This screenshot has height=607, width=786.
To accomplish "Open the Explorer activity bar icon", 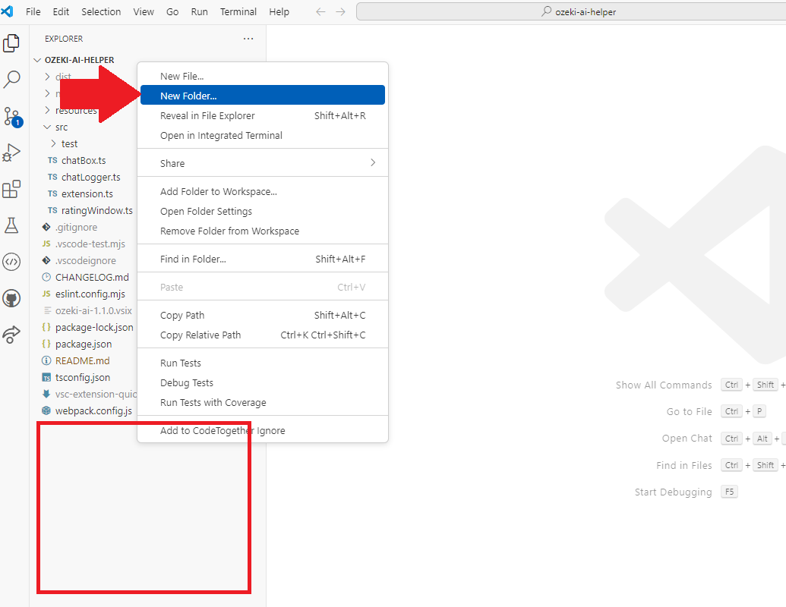I will point(11,43).
